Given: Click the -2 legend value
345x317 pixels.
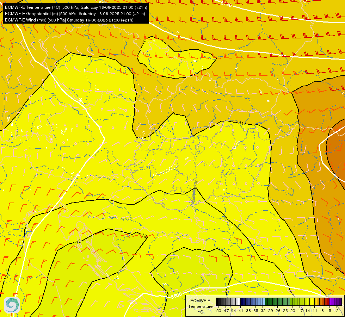Looking at the screenshot, I should tap(337, 311).
